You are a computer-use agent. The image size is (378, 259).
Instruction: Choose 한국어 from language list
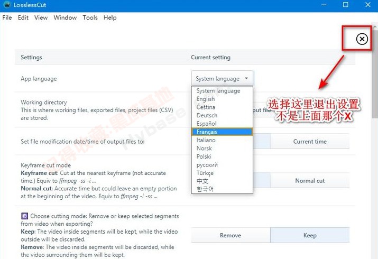222,189
